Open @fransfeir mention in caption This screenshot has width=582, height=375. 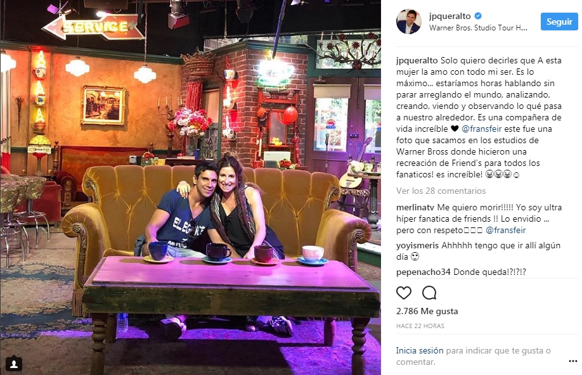(481, 129)
